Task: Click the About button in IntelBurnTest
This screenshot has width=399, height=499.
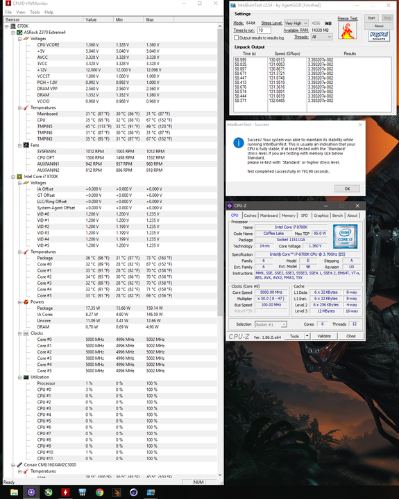Action: [x=379, y=26]
